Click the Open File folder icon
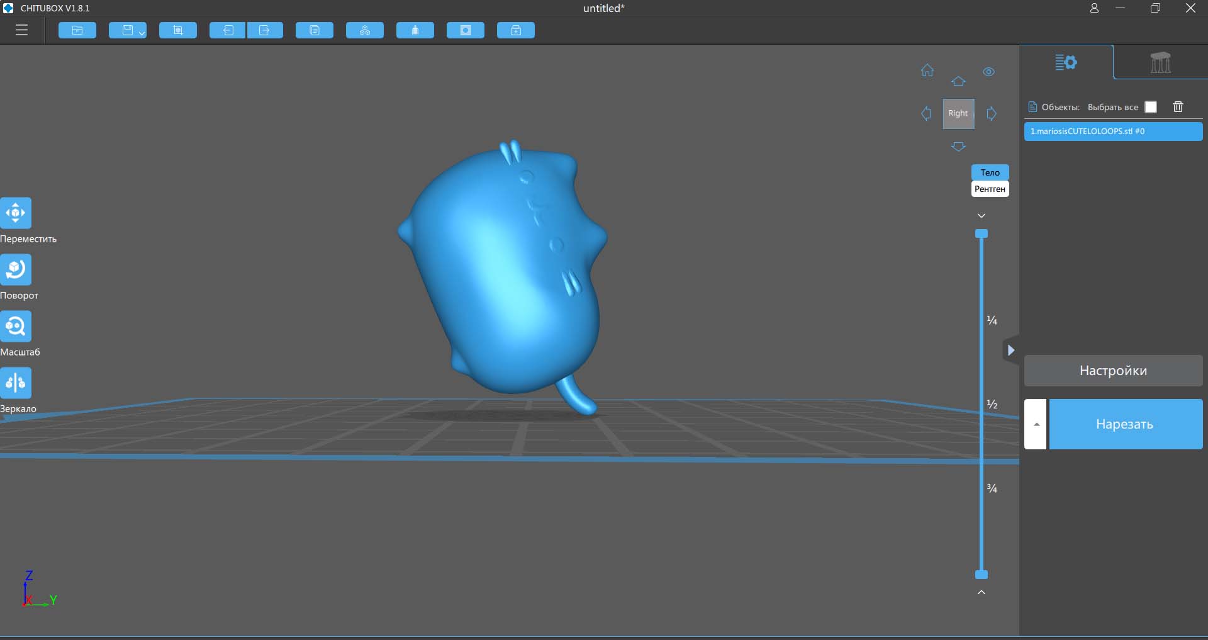The height and width of the screenshot is (640, 1208). [77, 30]
